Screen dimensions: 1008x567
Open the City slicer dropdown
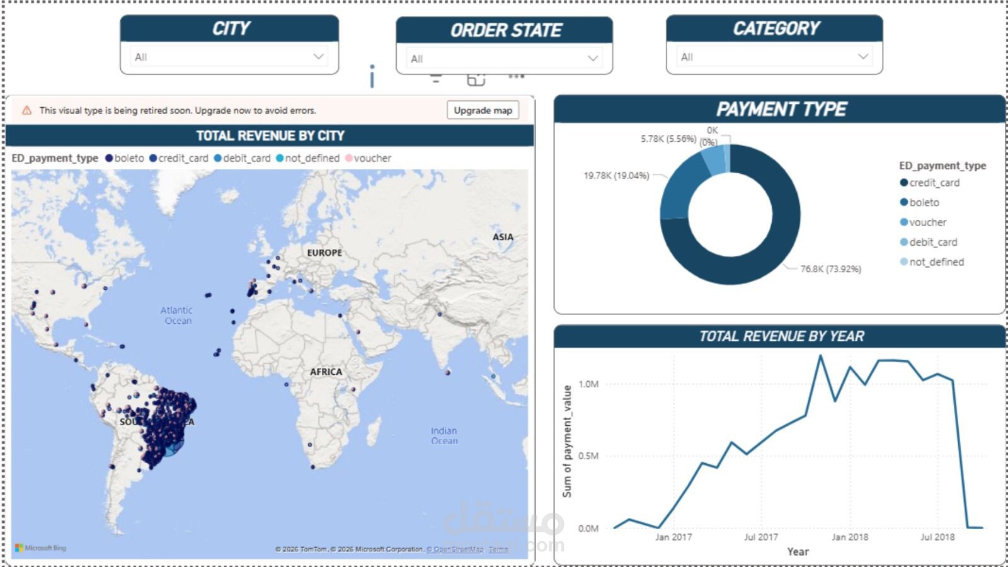coord(320,56)
